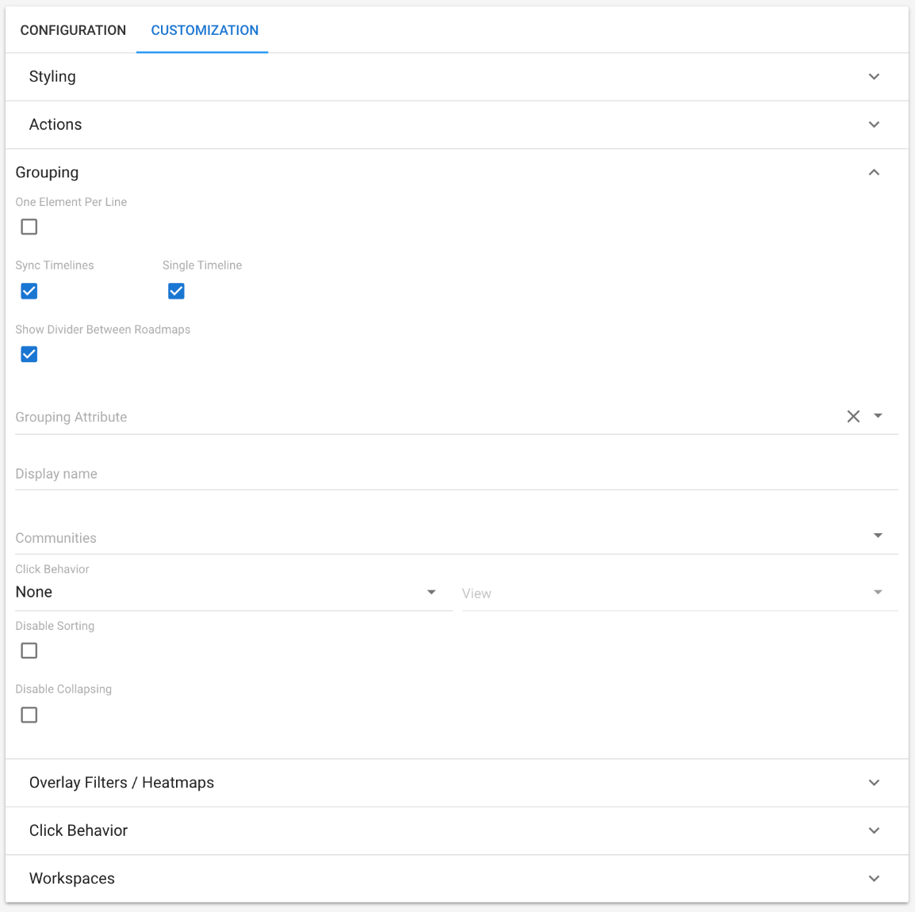Expand the Workspaces section

(x=874, y=879)
